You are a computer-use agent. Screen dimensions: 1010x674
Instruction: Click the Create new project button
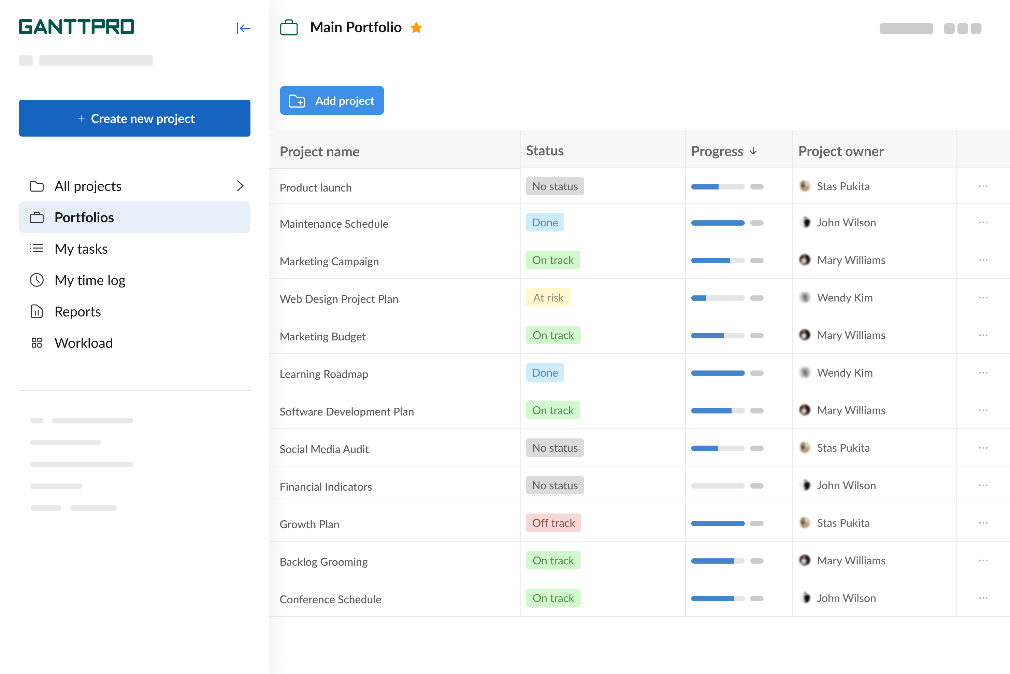tap(134, 118)
